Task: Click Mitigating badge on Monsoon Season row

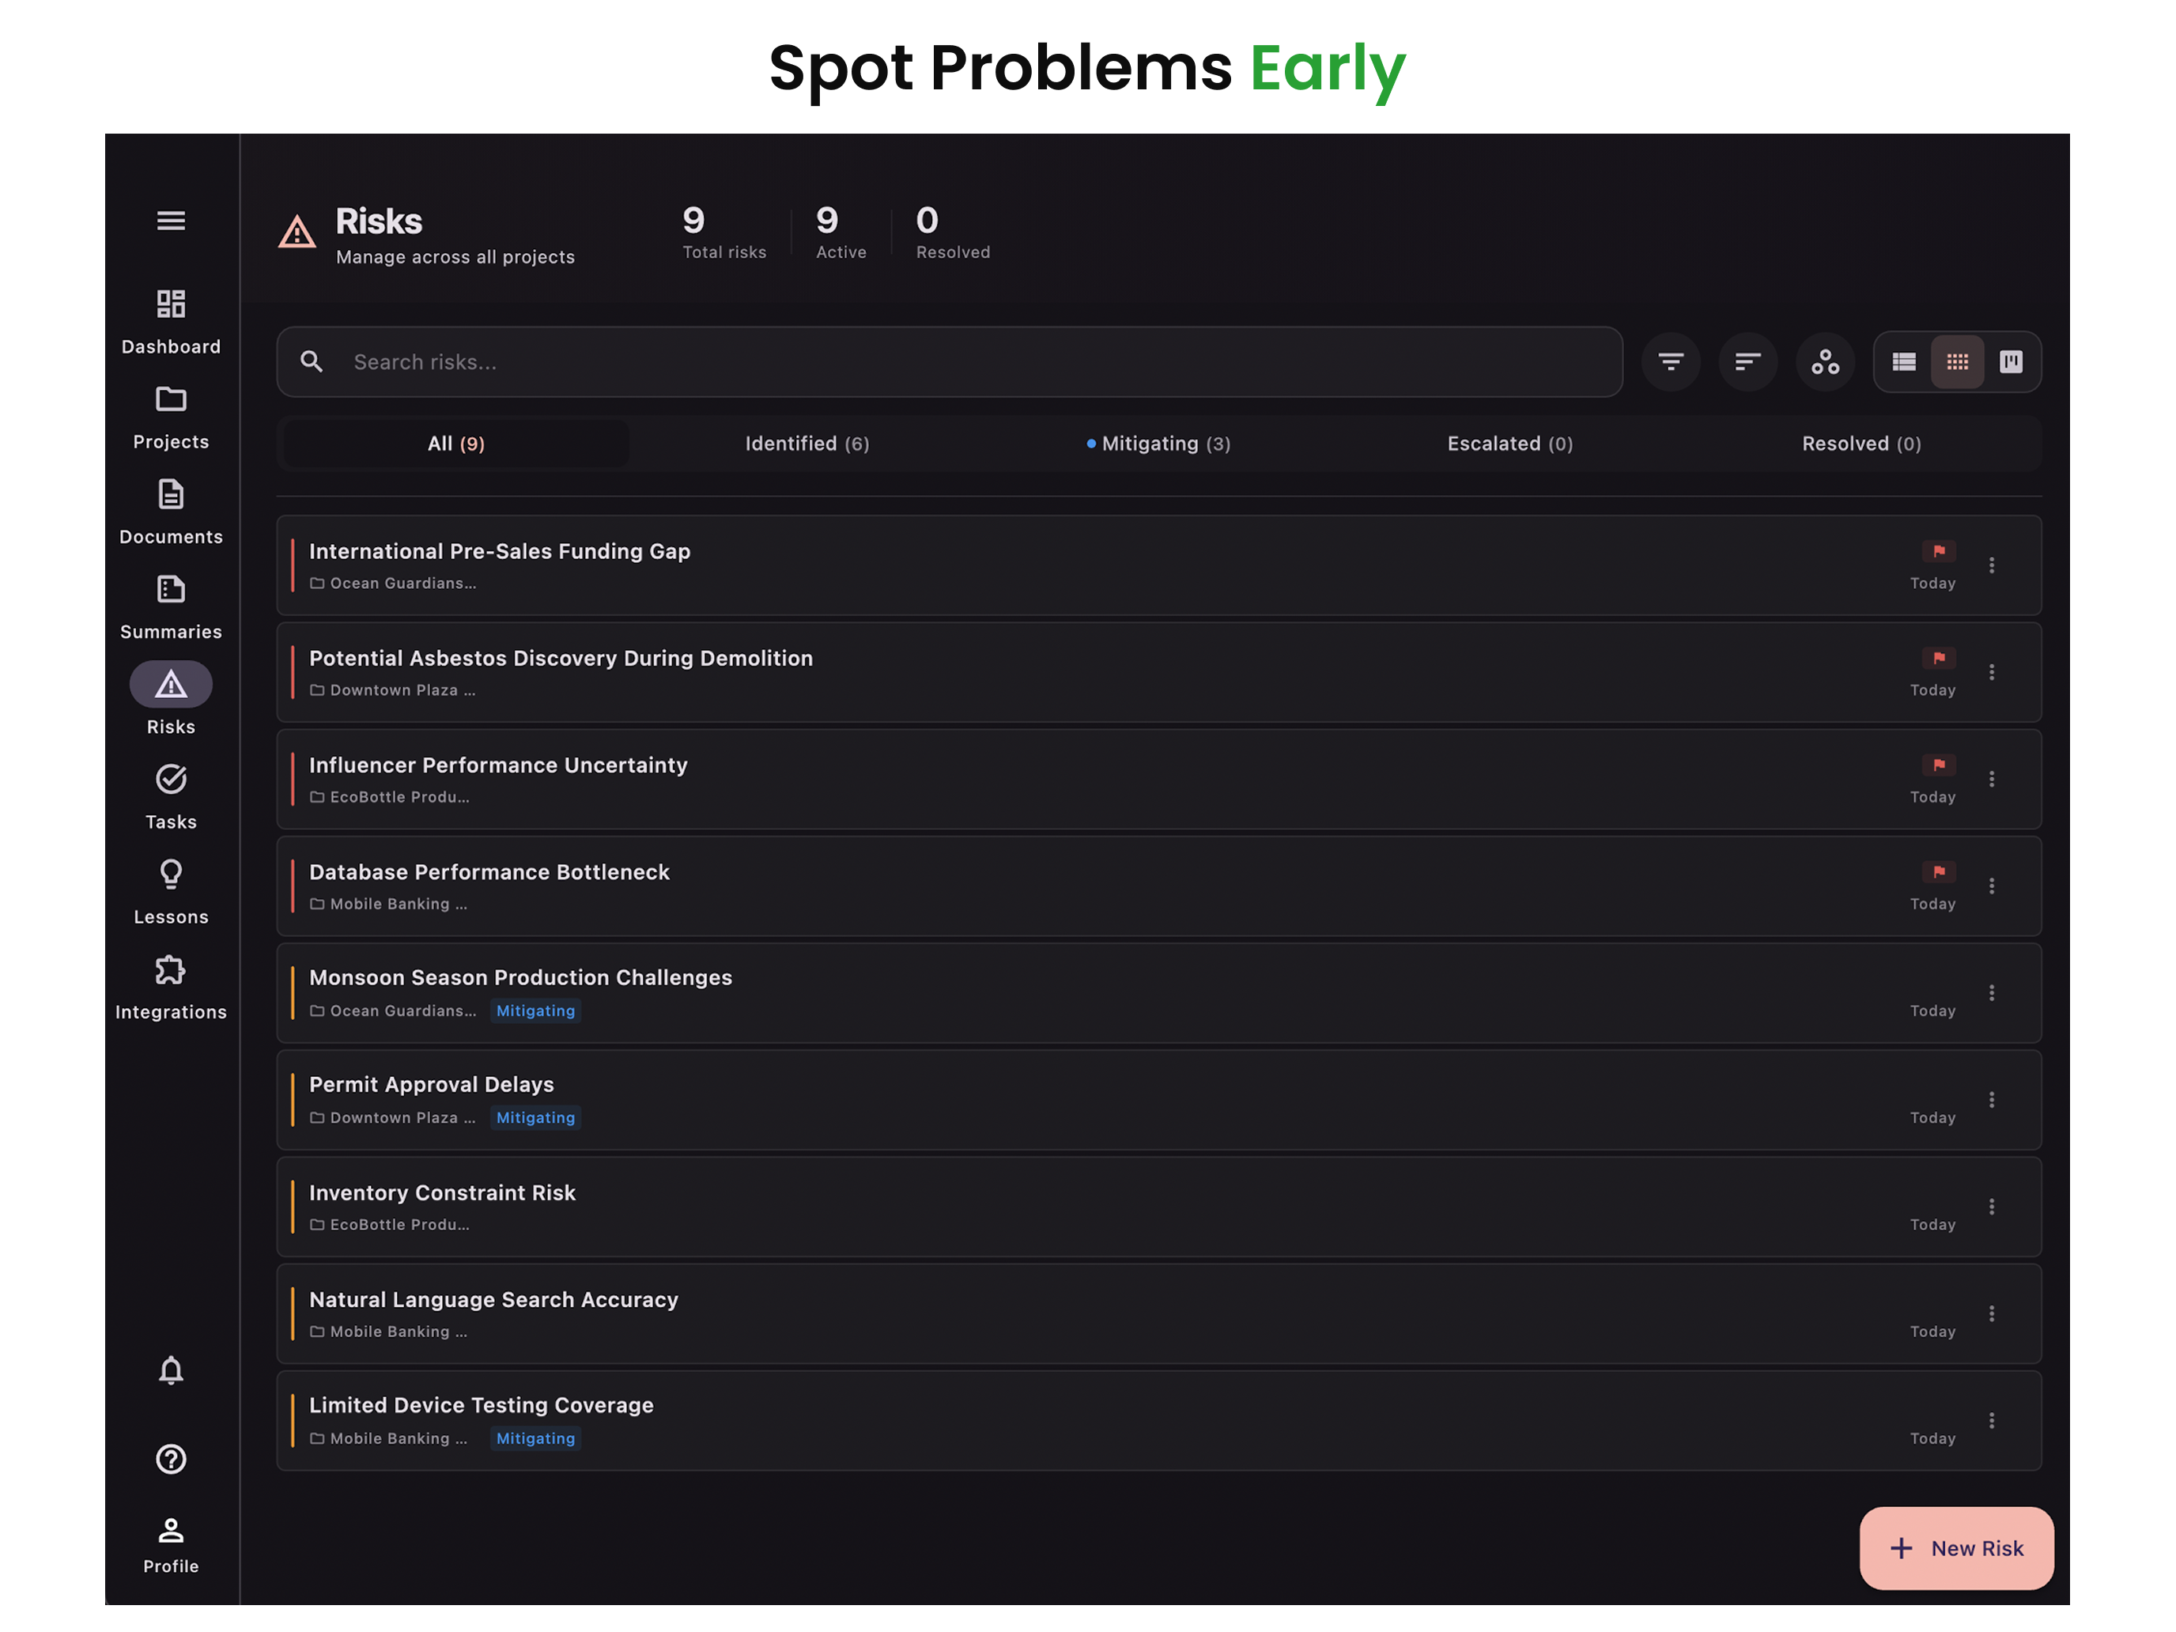Action: (x=535, y=1011)
